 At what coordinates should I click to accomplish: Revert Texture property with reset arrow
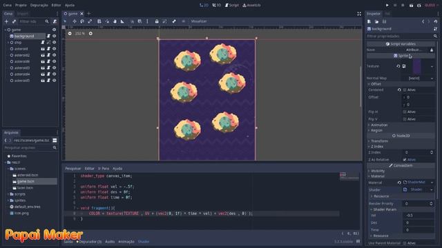398,66
